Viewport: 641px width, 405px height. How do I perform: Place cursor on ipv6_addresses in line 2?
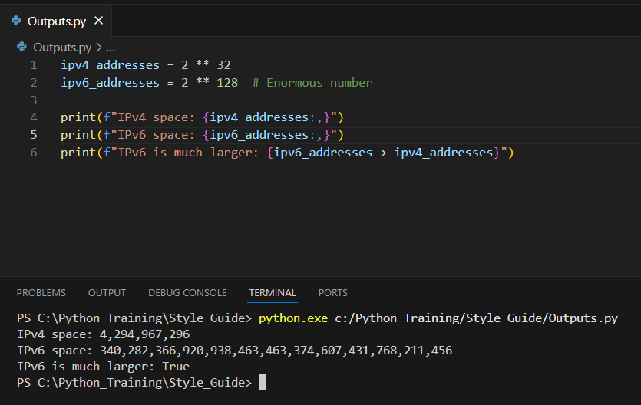(110, 83)
